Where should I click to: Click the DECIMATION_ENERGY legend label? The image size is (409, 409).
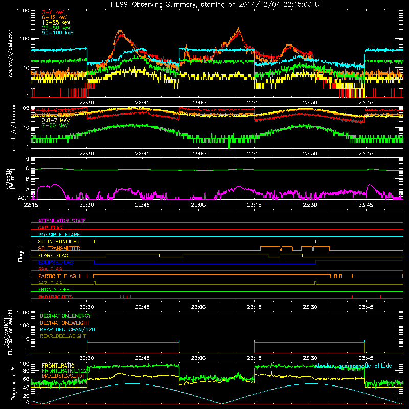click(x=65, y=316)
